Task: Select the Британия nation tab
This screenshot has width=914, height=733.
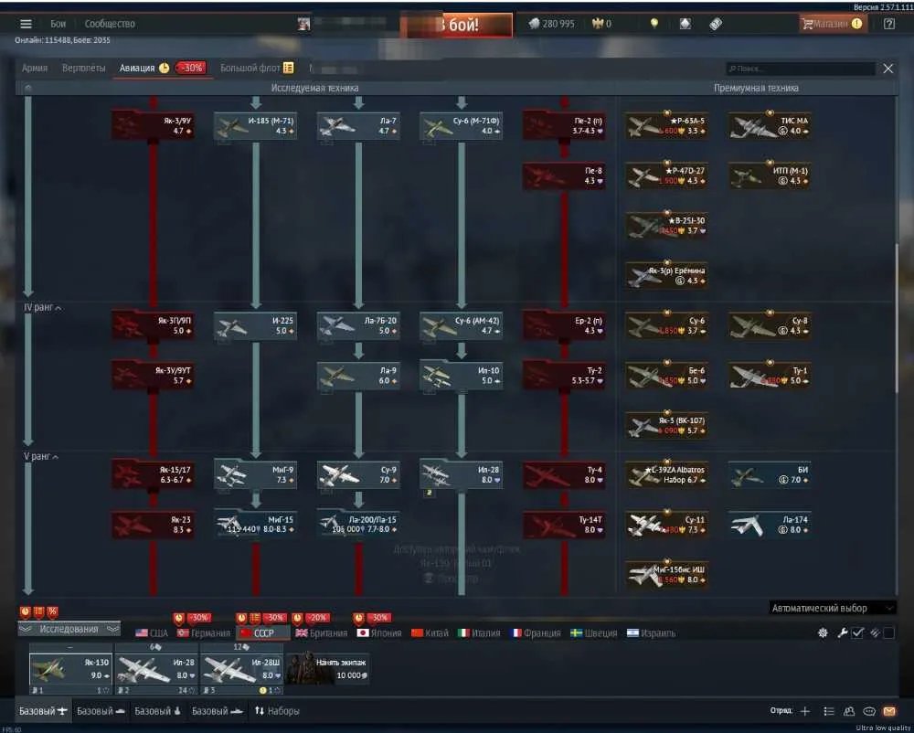Action: pyautogui.click(x=321, y=633)
